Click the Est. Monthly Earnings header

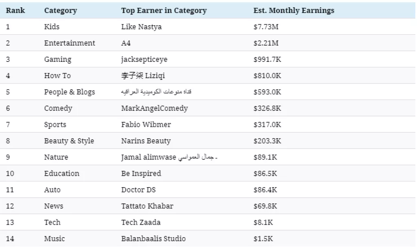(294, 11)
